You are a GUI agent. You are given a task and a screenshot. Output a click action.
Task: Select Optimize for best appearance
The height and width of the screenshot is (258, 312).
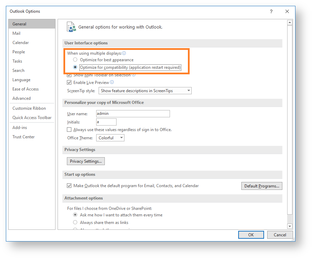click(x=75, y=60)
